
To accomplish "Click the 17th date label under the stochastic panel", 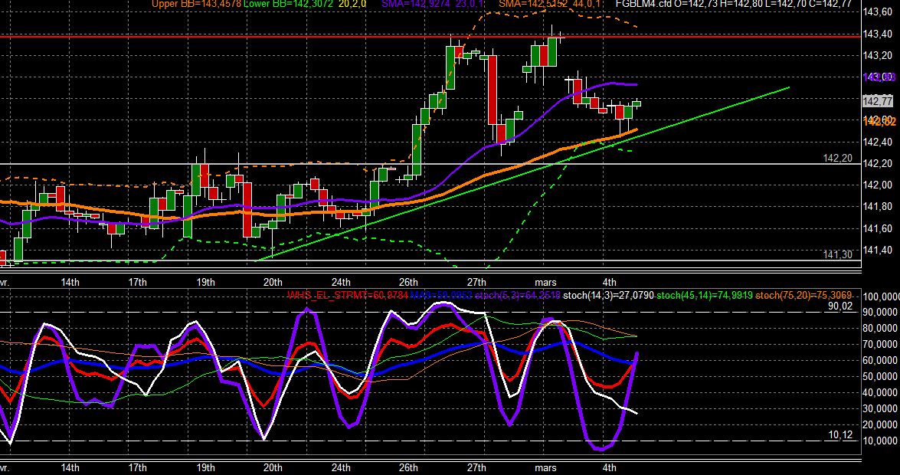I will click(x=137, y=467).
